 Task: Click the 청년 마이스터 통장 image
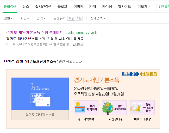tap(142, 108)
